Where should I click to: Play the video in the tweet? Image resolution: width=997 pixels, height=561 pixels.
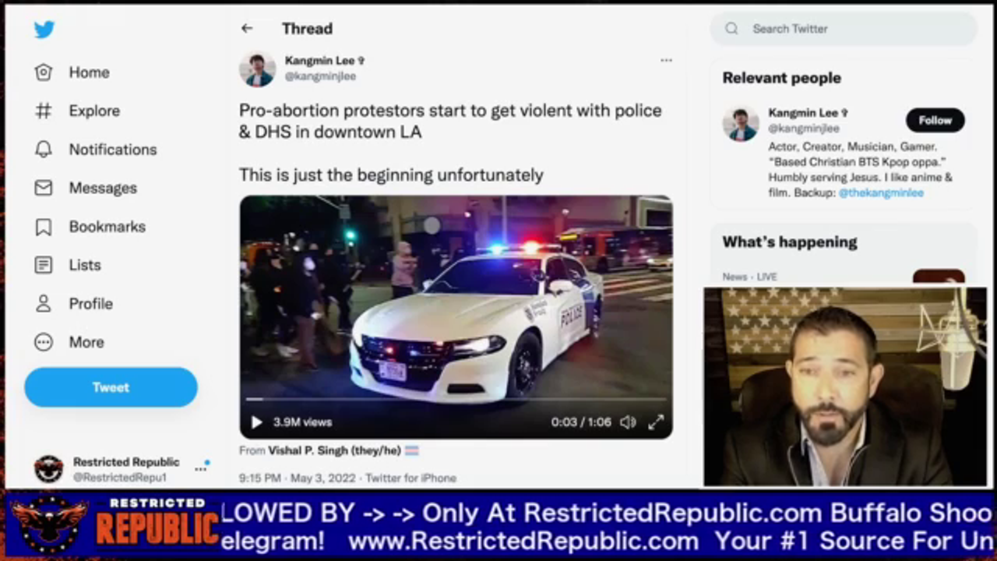pyautogui.click(x=256, y=422)
